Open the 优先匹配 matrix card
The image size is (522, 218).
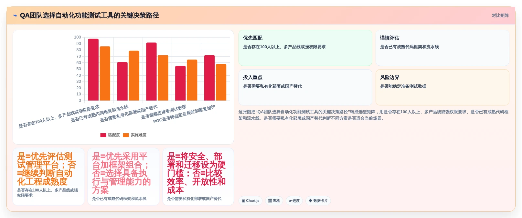tap(305, 48)
